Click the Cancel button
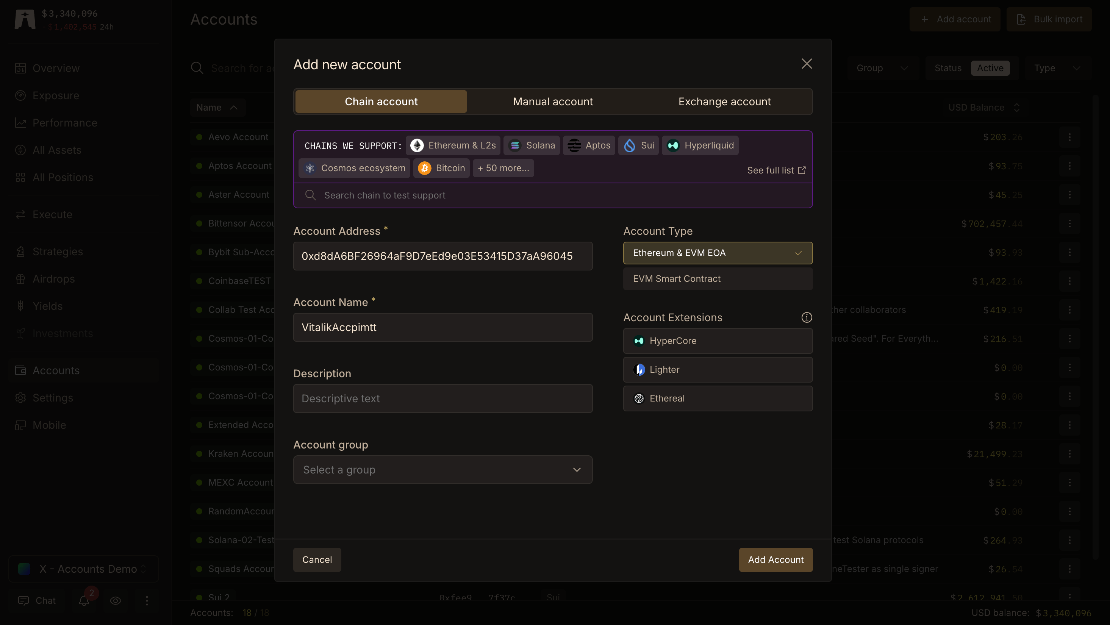Screen dimensions: 1110x625 (x=317, y=559)
